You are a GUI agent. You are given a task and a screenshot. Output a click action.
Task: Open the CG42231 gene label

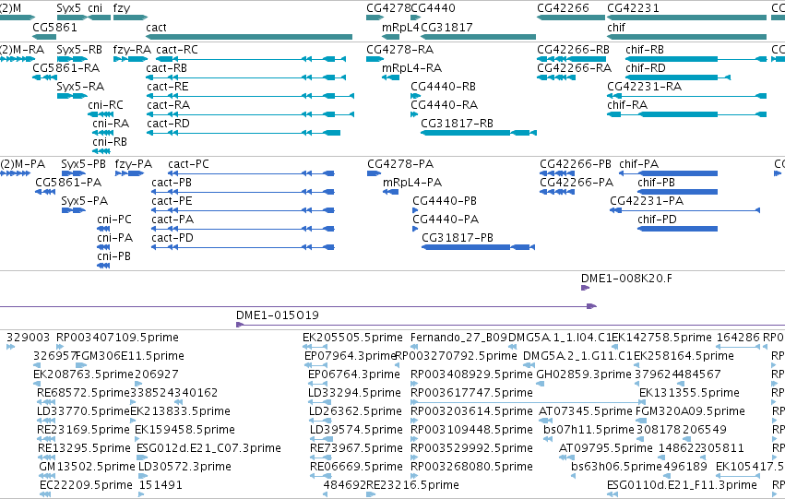coord(634,8)
